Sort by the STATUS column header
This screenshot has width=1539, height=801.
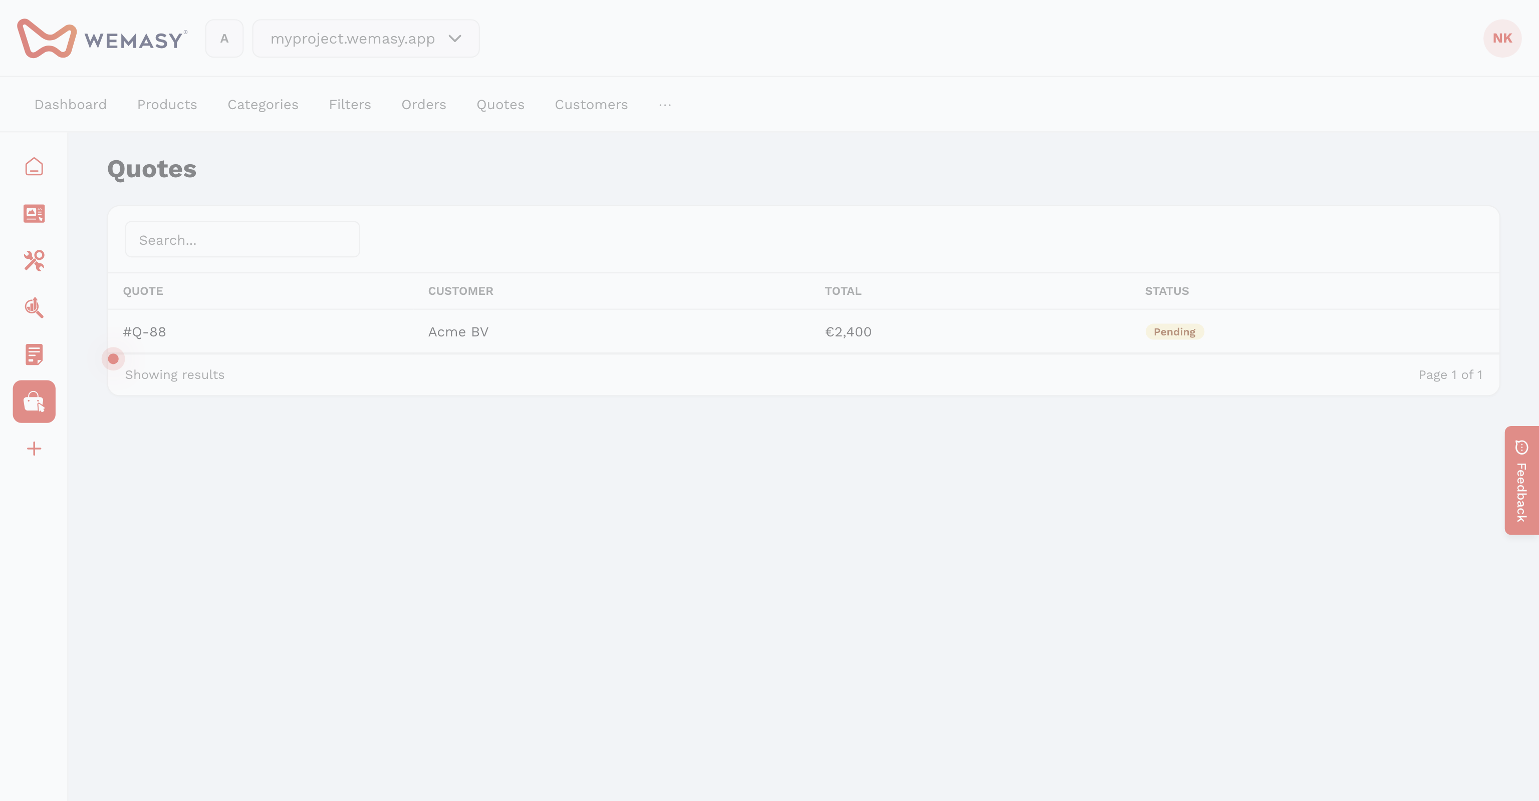point(1167,291)
